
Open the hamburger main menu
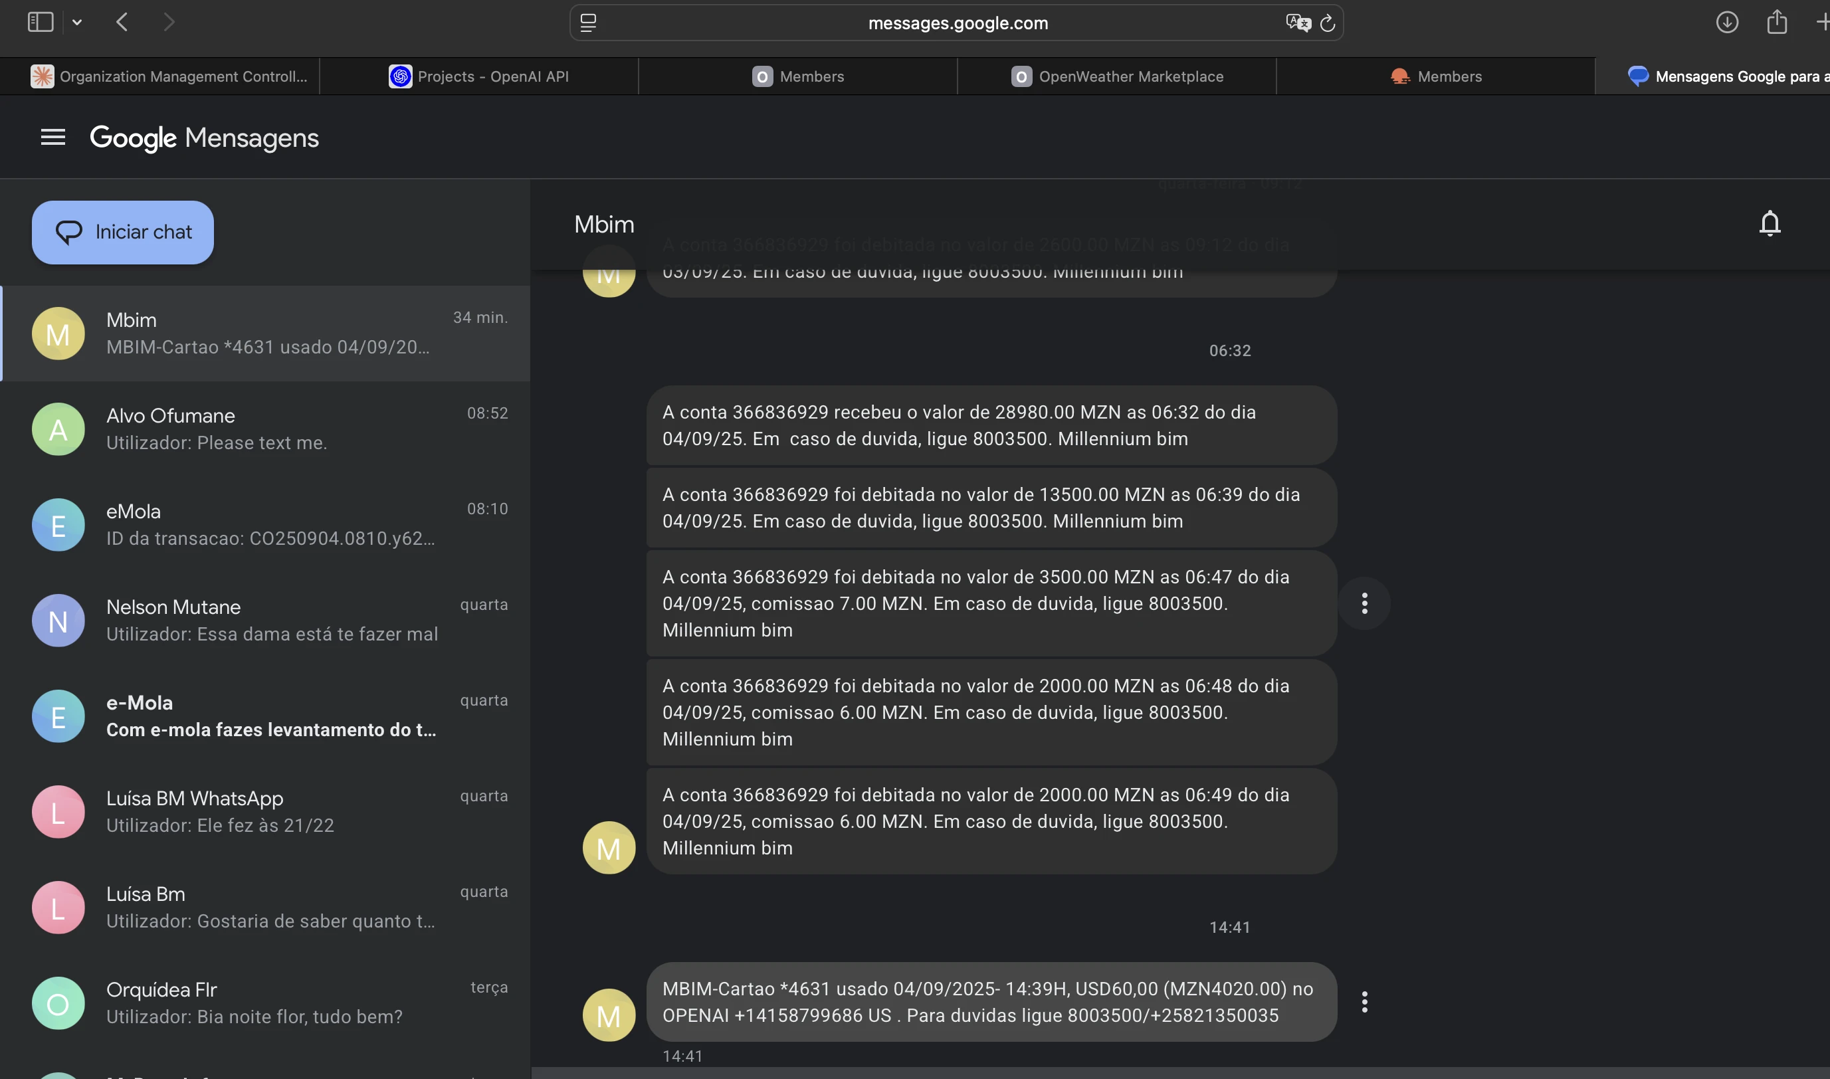pos(52,138)
